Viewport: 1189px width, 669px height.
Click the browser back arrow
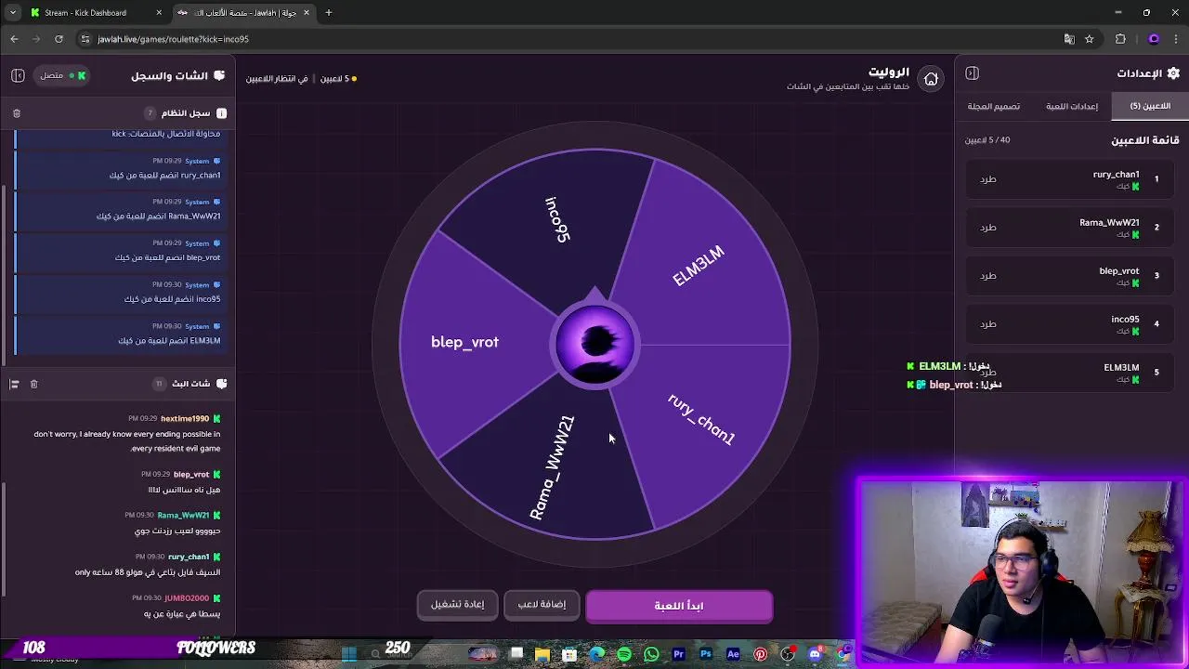coord(14,39)
